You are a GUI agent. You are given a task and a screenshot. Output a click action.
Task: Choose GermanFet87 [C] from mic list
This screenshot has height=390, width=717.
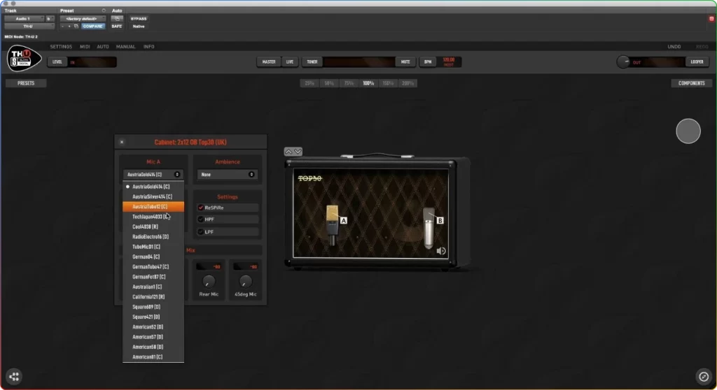pos(153,277)
